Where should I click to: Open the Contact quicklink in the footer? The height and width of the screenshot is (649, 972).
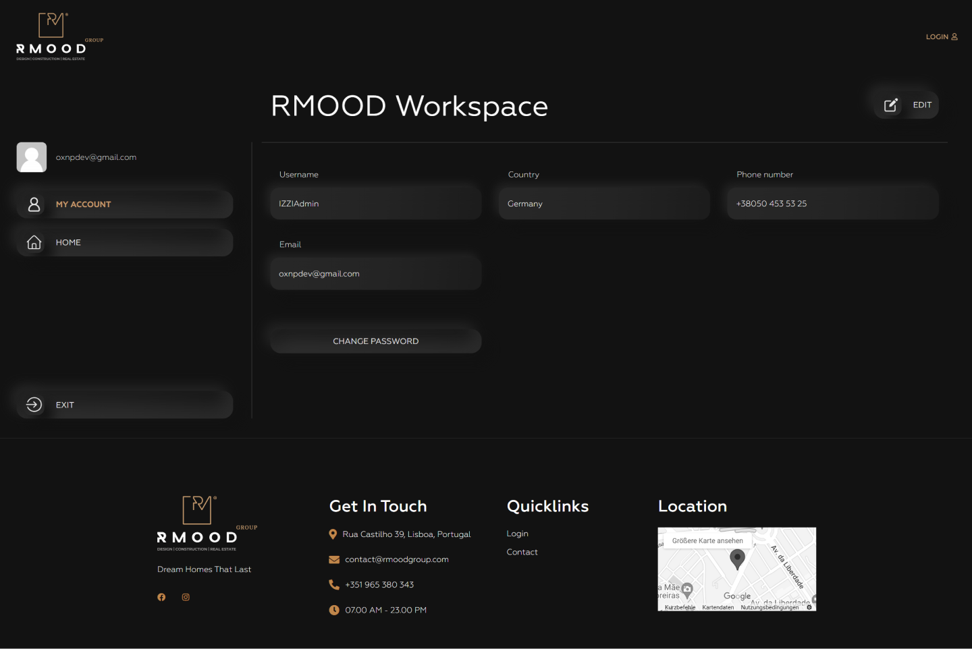tap(522, 552)
